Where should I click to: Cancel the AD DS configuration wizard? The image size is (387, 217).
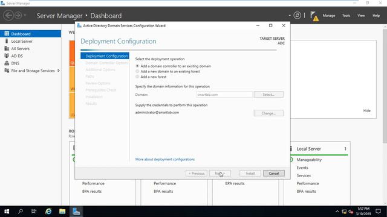point(274,174)
